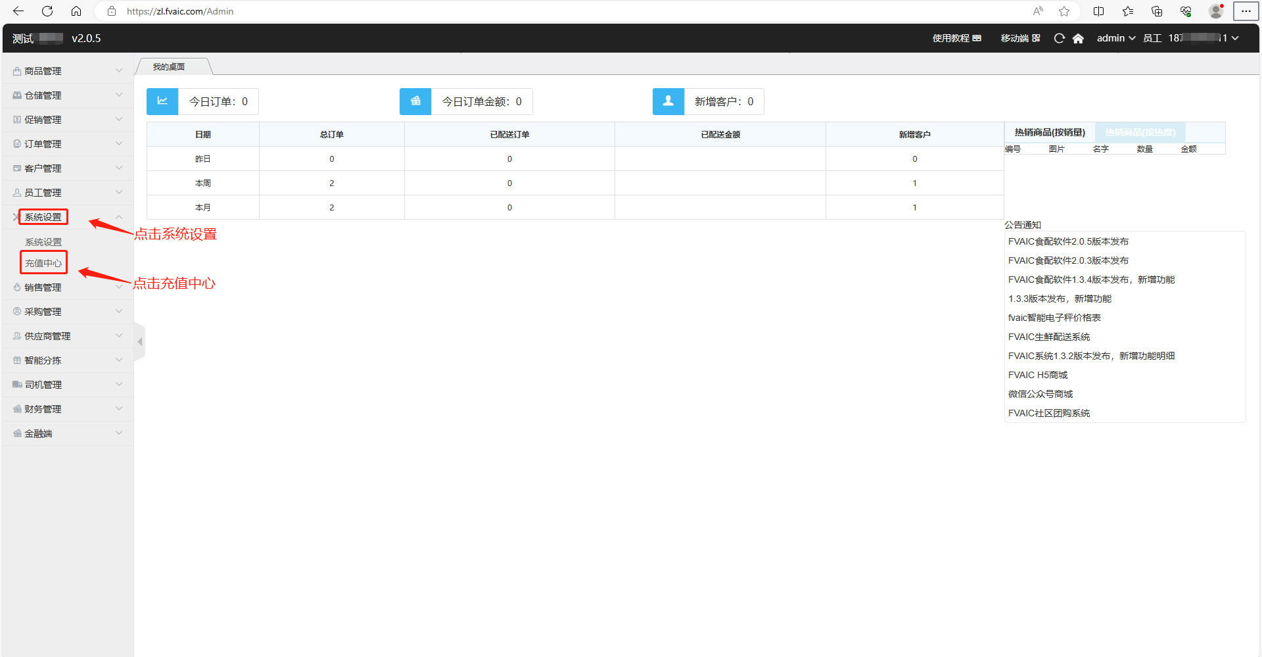Open the browser split screen icon
This screenshot has height=657, width=1262.
[1098, 11]
